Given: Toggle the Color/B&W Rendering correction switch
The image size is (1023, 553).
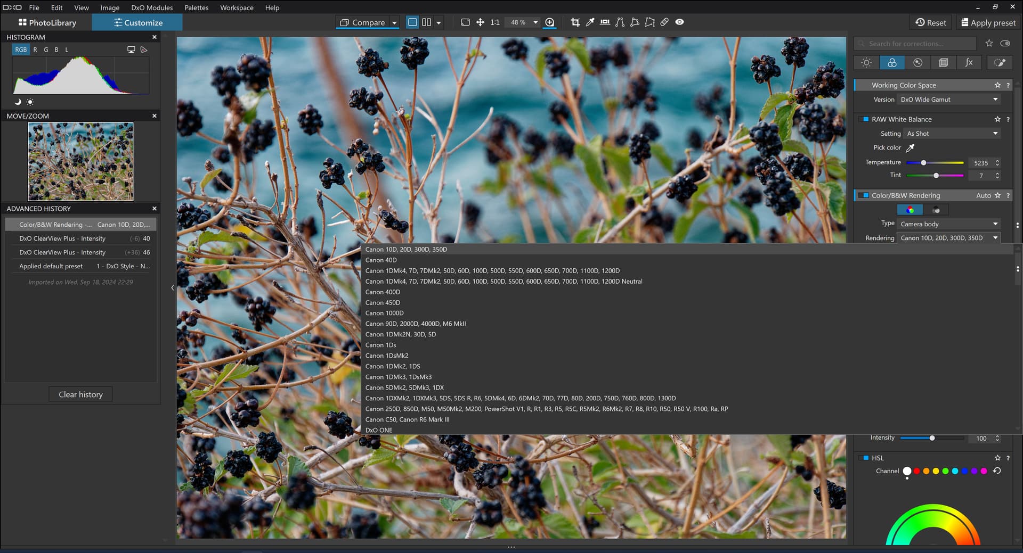Looking at the screenshot, I should pos(866,195).
